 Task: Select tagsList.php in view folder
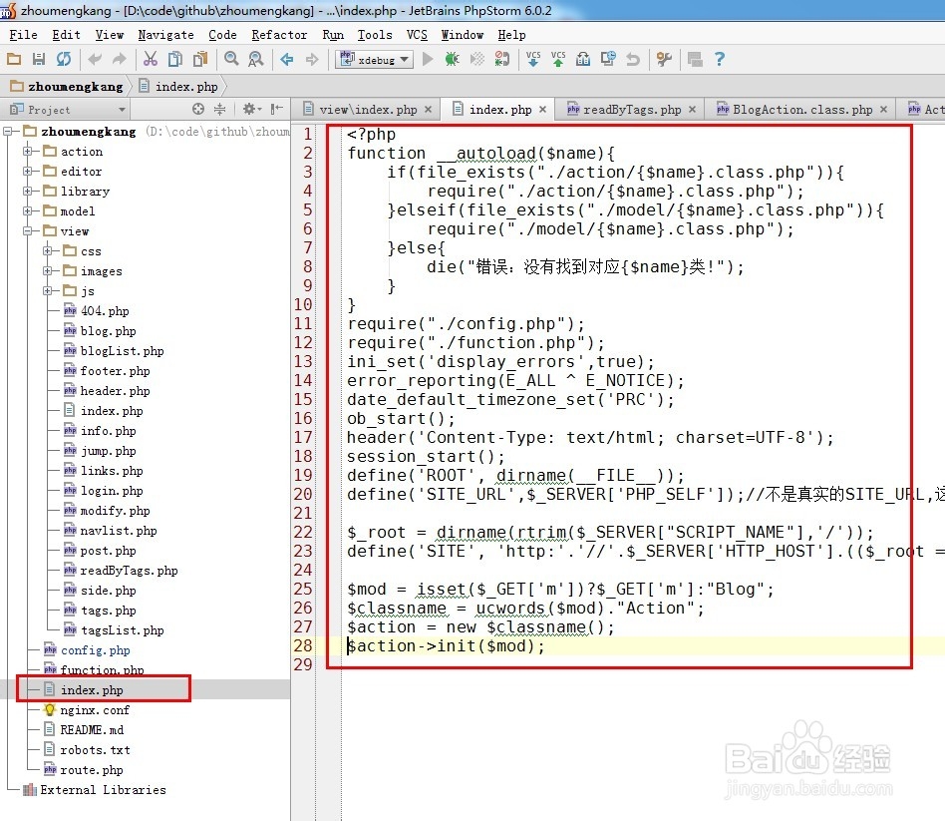point(123,630)
